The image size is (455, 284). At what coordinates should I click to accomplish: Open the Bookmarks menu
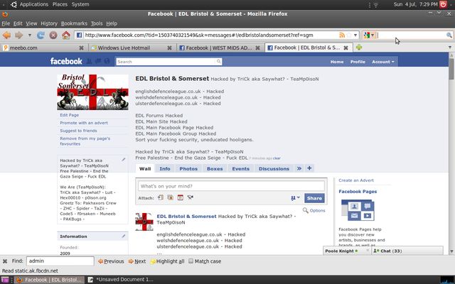(x=74, y=23)
